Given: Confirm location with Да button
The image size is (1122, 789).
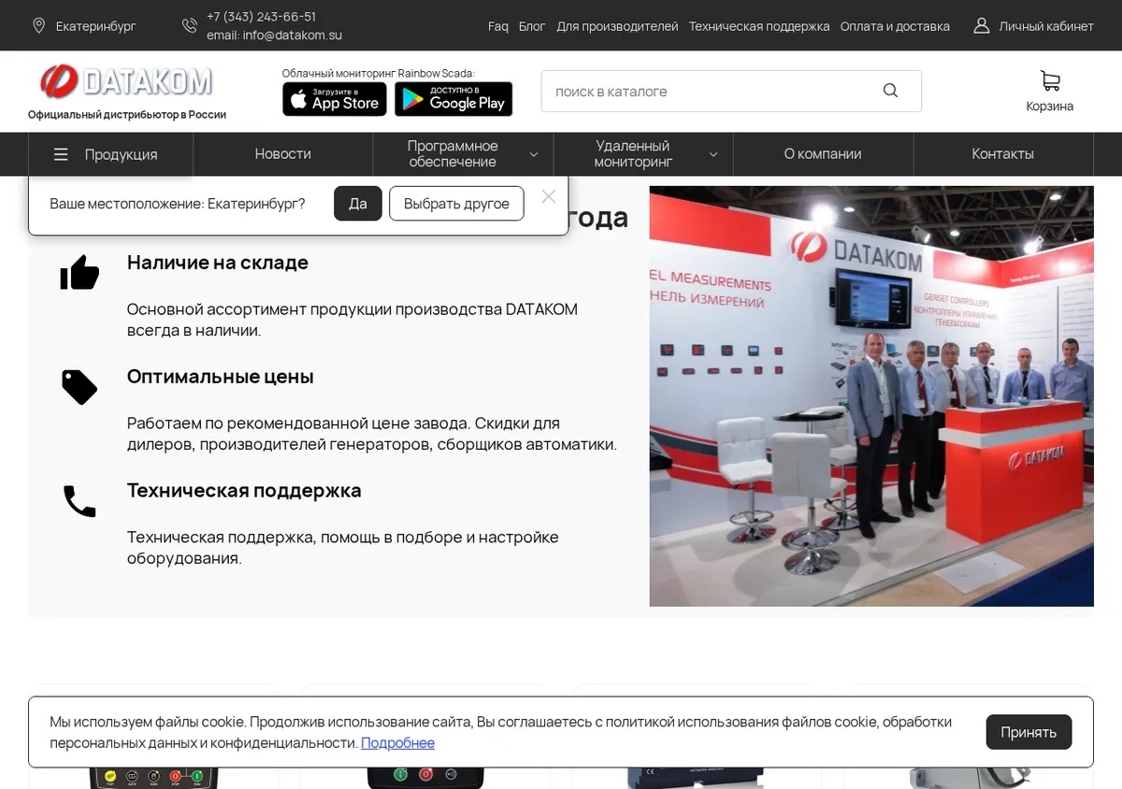Looking at the screenshot, I should [x=358, y=204].
